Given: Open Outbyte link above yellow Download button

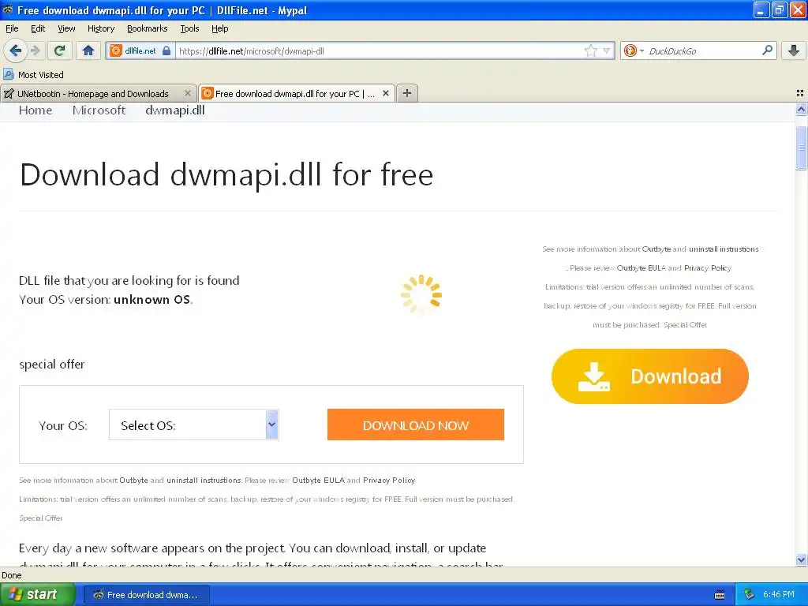Looking at the screenshot, I should click(x=656, y=249).
